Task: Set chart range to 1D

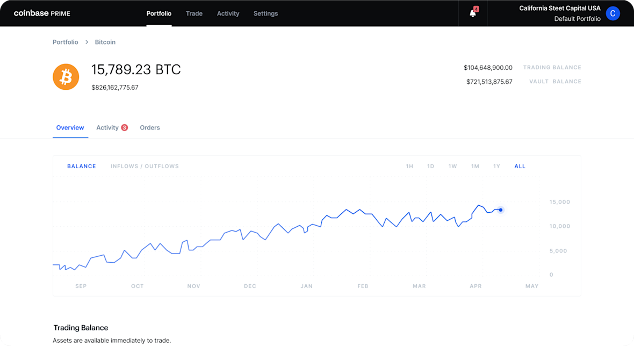Action: tap(430, 166)
